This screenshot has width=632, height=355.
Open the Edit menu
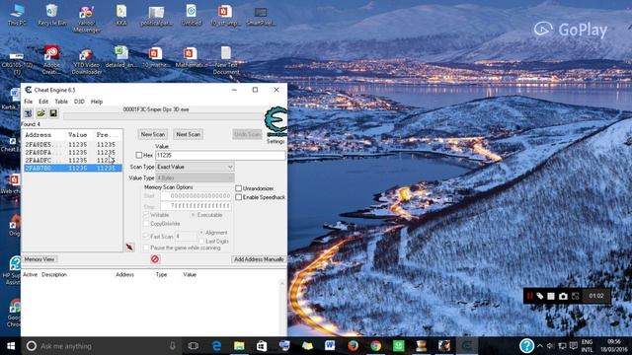[x=43, y=102]
